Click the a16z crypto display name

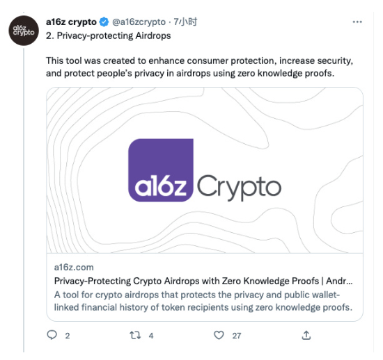point(71,22)
